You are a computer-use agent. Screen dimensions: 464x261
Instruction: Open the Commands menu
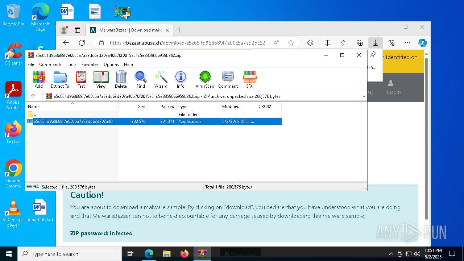50,65
